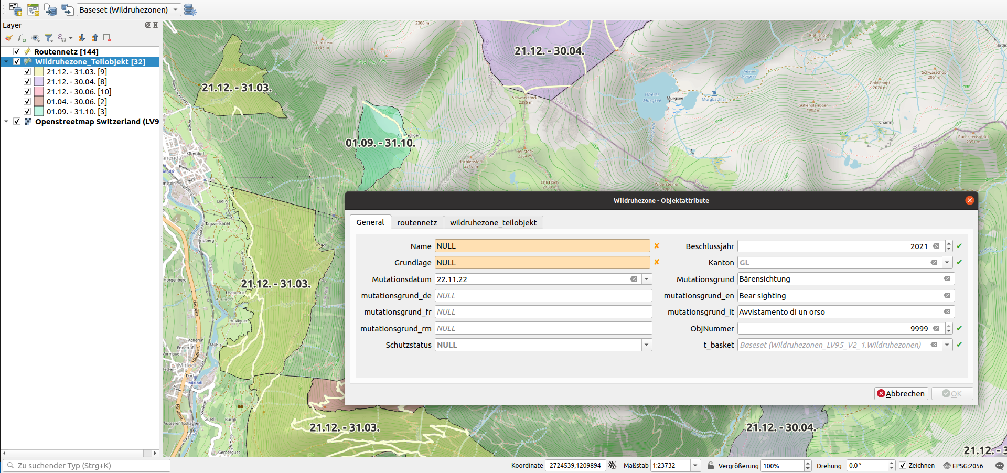This screenshot has width=1007, height=473.
Task: Click the expand all layers icon
Action: click(81, 38)
